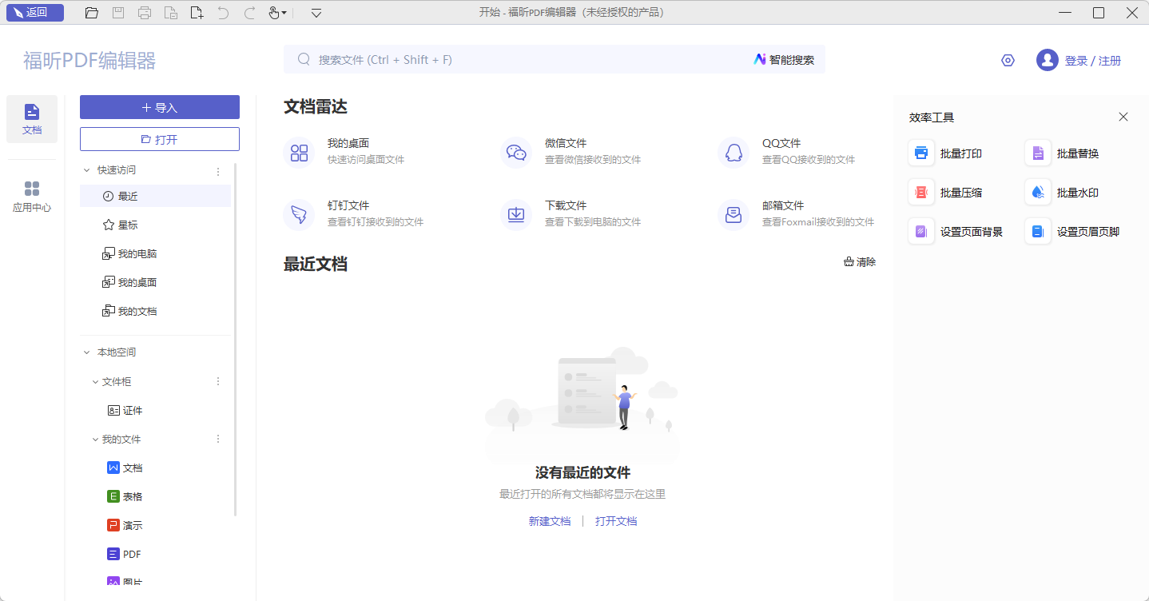Open the hand tool dropdown arrow
Screen dimensions: 1149x601
click(285, 13)
